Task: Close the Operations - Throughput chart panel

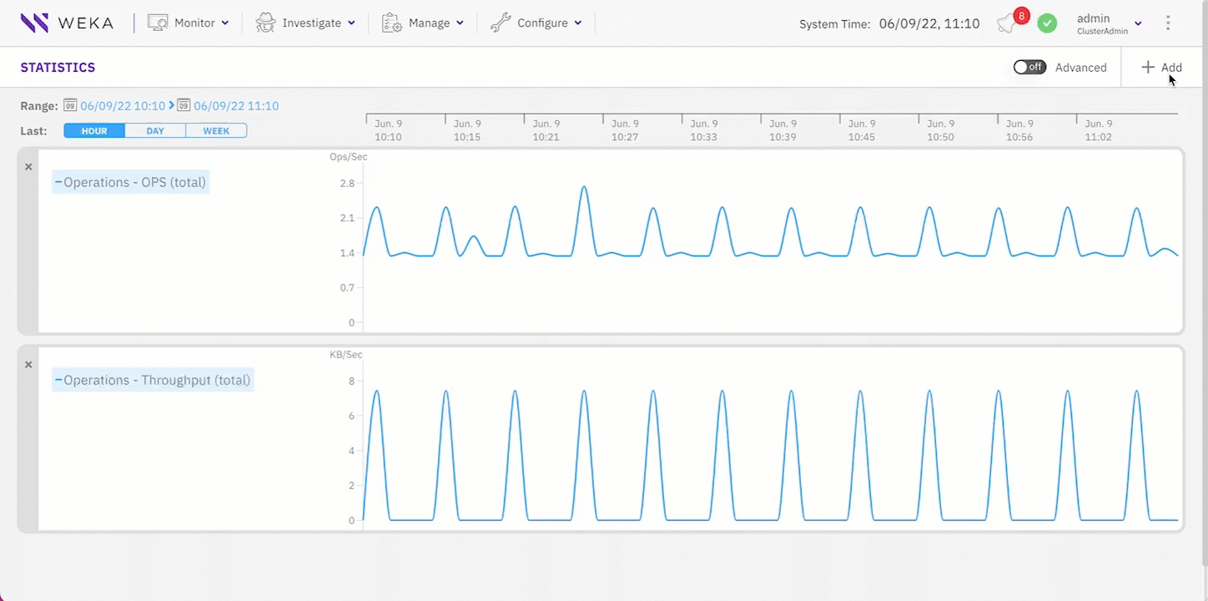Action: [x=28, y=365]
